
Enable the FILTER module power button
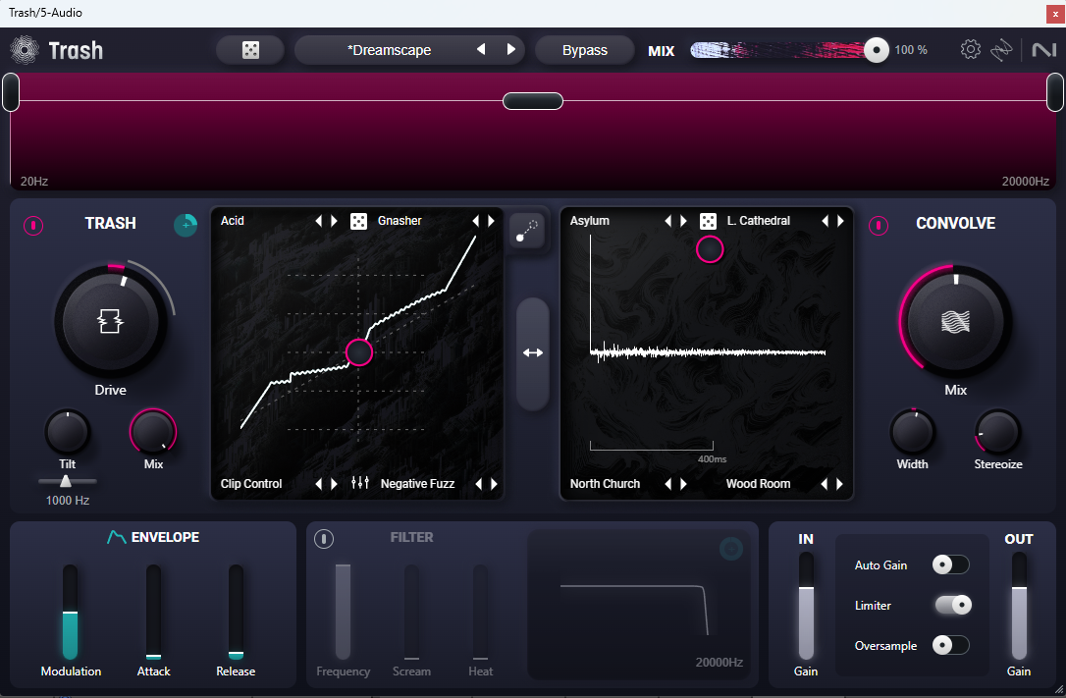[x=324, y=539]
